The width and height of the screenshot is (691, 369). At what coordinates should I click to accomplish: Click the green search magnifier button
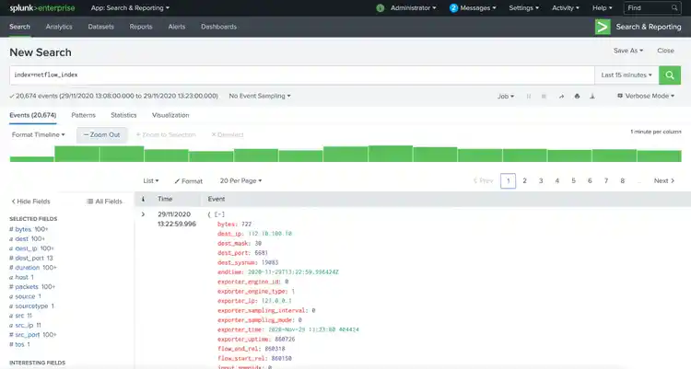(671, 74)
